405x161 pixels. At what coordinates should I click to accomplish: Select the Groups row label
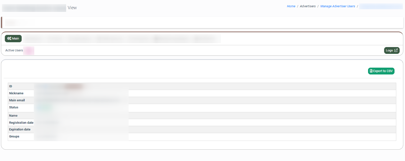tap(14, 137)
